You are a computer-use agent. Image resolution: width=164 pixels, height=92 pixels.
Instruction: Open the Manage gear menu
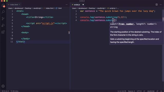click(3, 86)
